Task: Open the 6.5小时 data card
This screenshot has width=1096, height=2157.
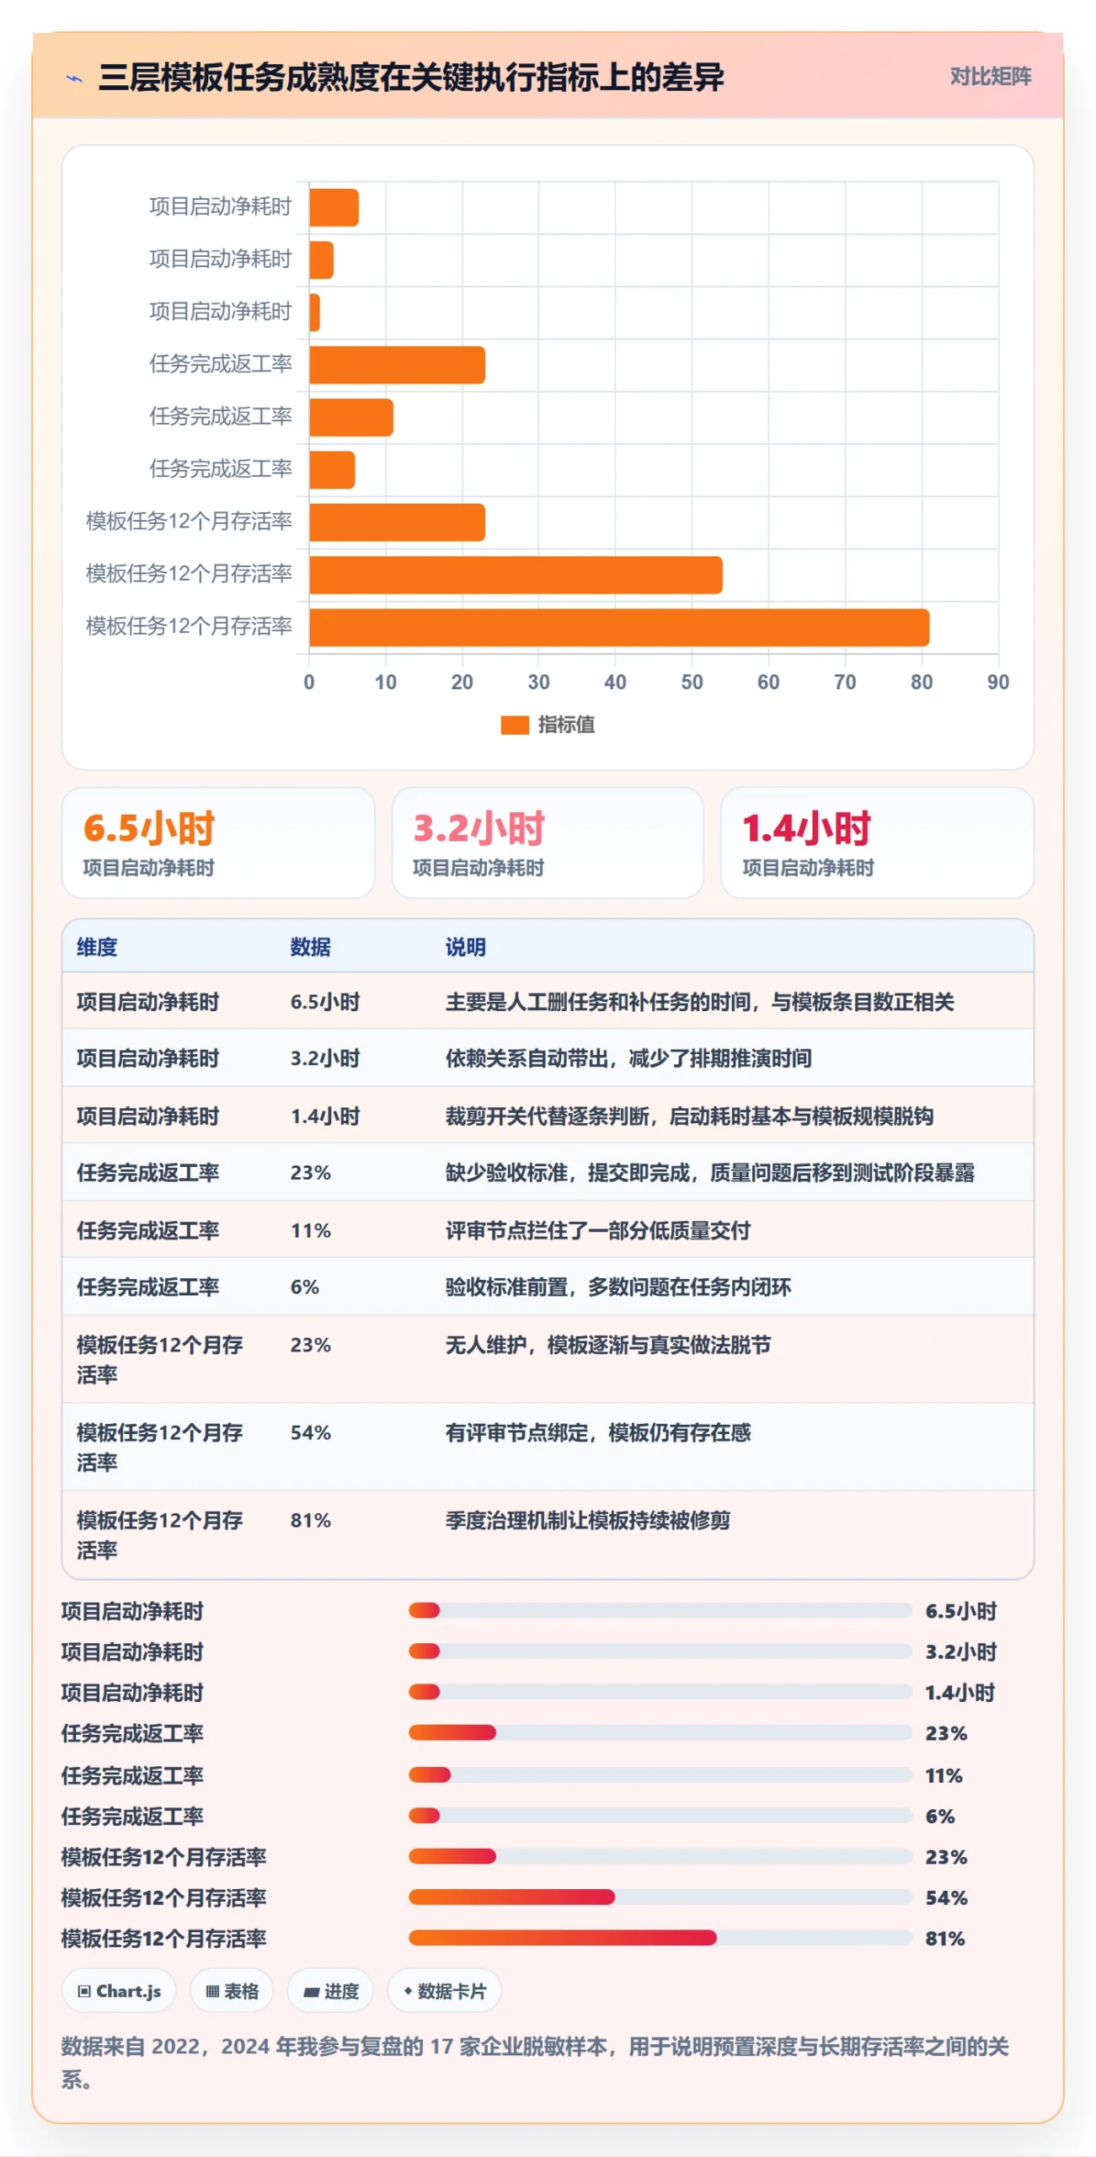Action: point(218,842)
